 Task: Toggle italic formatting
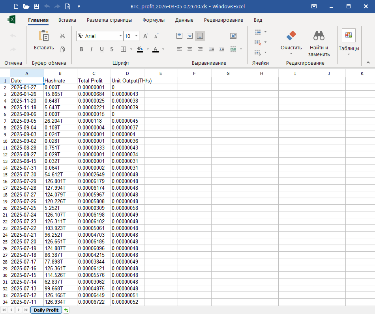click(x=92, y=49)
